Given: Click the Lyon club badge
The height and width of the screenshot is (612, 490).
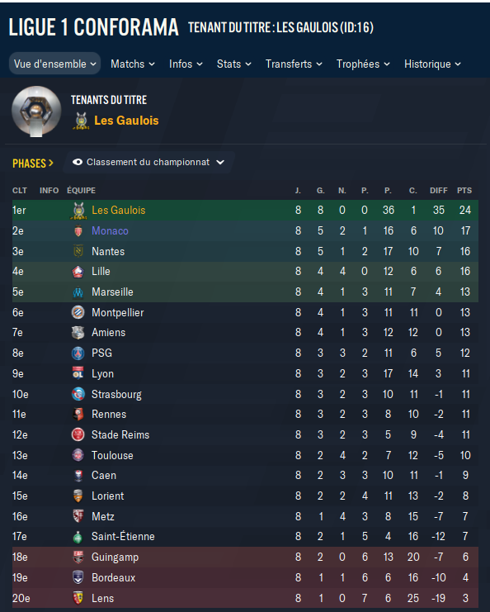Looking at the screenshot, I should [78, 373].
